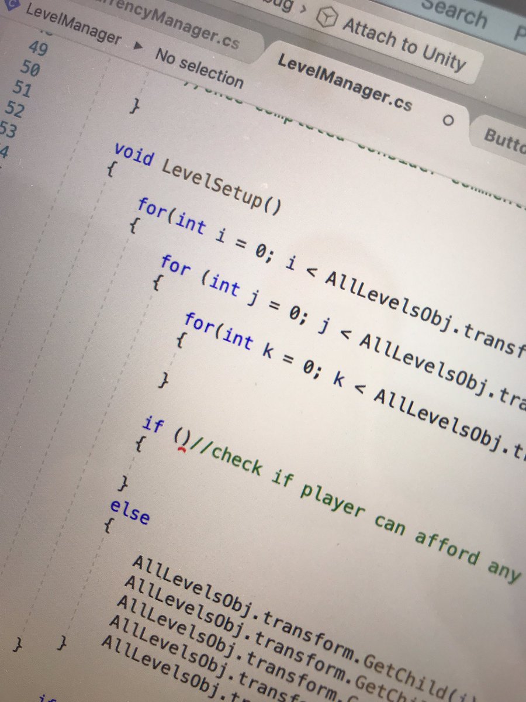Image resolution: width=526 pixels, height=702 pixels.
Task: Open the No selection breadcrumb dropdown
Action: [199, 67]
